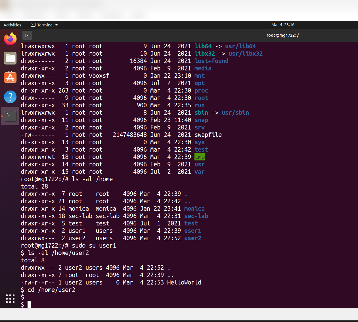Click the 'total 28' line
The width and height of the screenshot is (358, 322).
34,186
